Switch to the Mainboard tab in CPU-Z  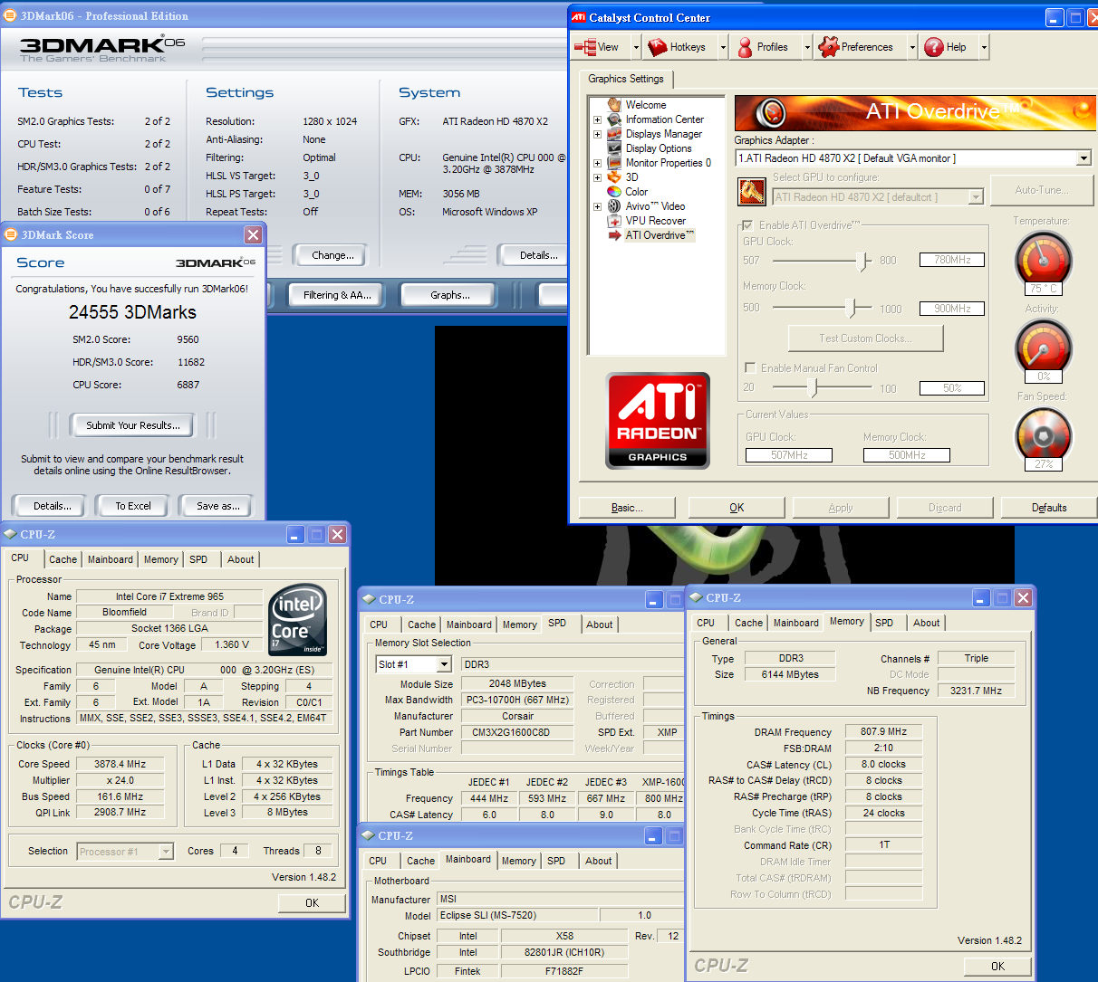point(110,559)
